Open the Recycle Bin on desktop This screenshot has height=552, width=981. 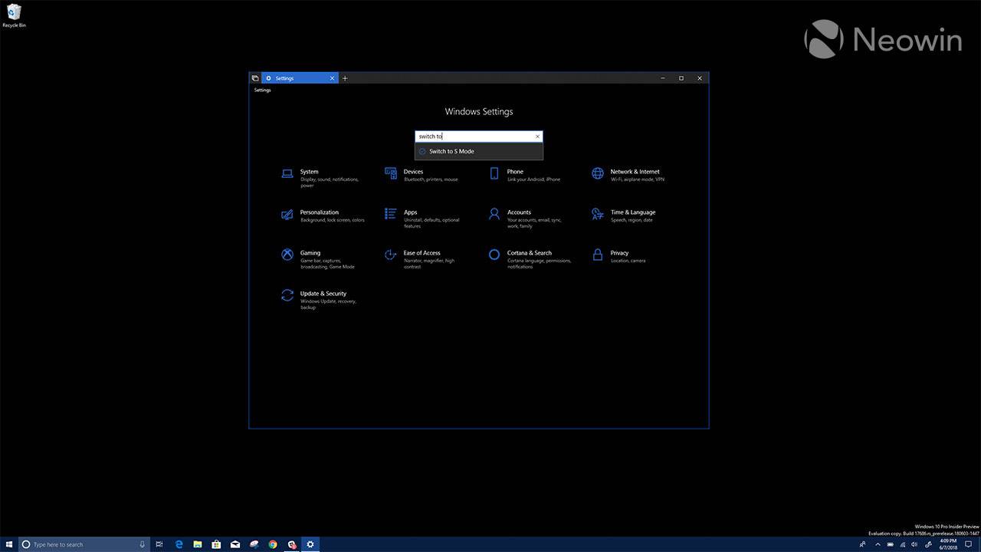pyautogui.click(x=14, y=15)
